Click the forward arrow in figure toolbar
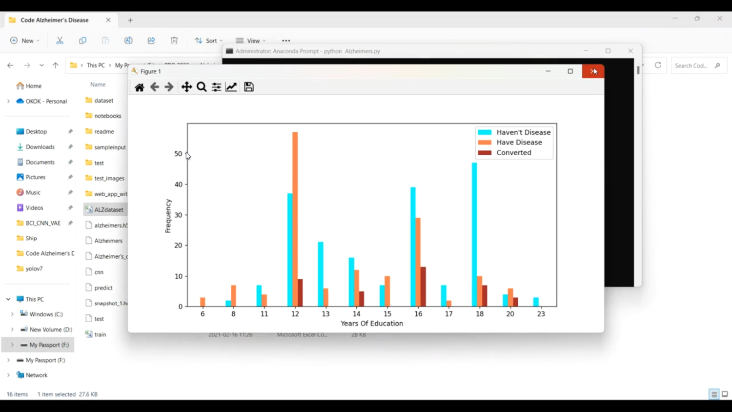732x412 pixels. click(169, 87)
